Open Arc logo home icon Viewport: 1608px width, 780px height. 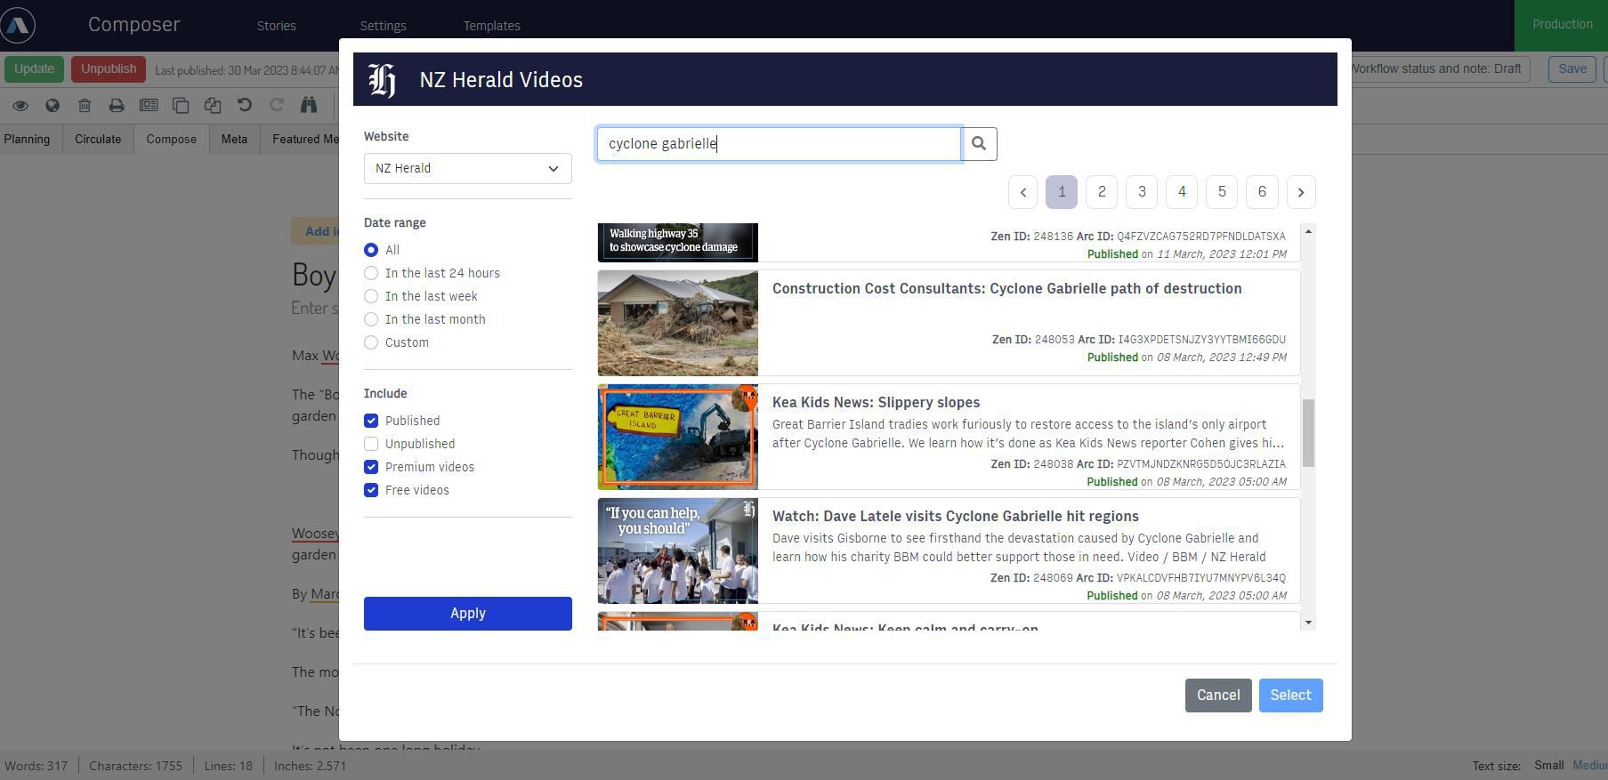(x=18, y=25)
